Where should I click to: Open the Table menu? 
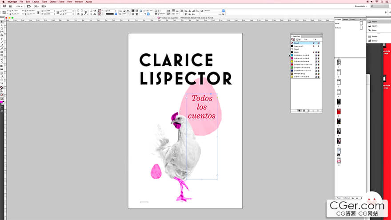pyautogui.click(x=62, y=2)
